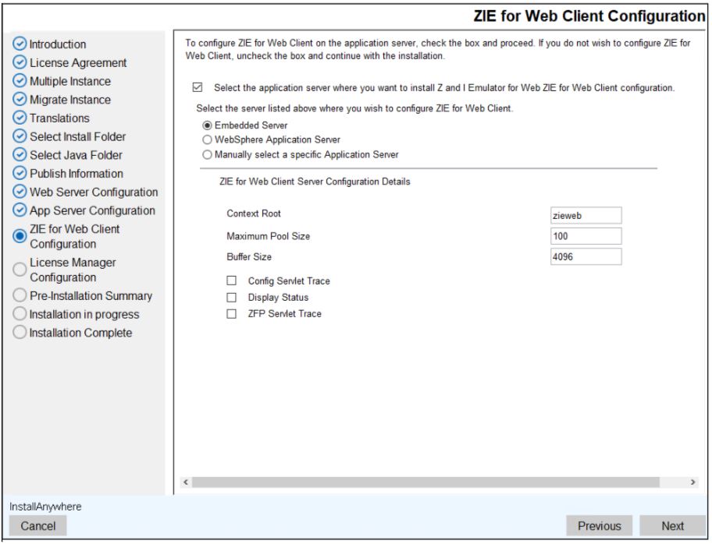Click the Web Server Configuration checkmark icon

20,191
